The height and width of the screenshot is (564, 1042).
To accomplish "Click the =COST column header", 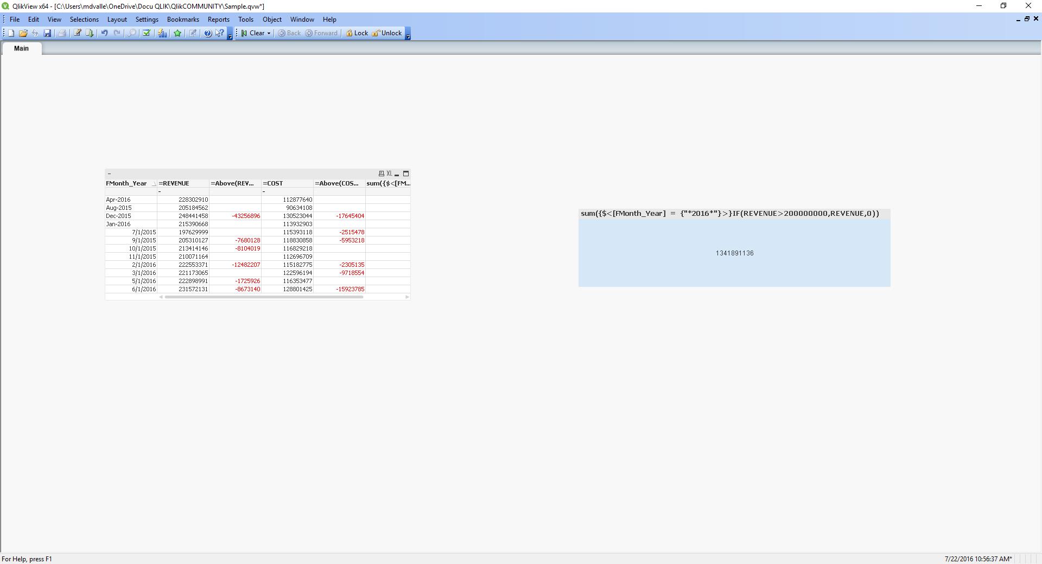I will pyautogui.click(x=287, y=183).
